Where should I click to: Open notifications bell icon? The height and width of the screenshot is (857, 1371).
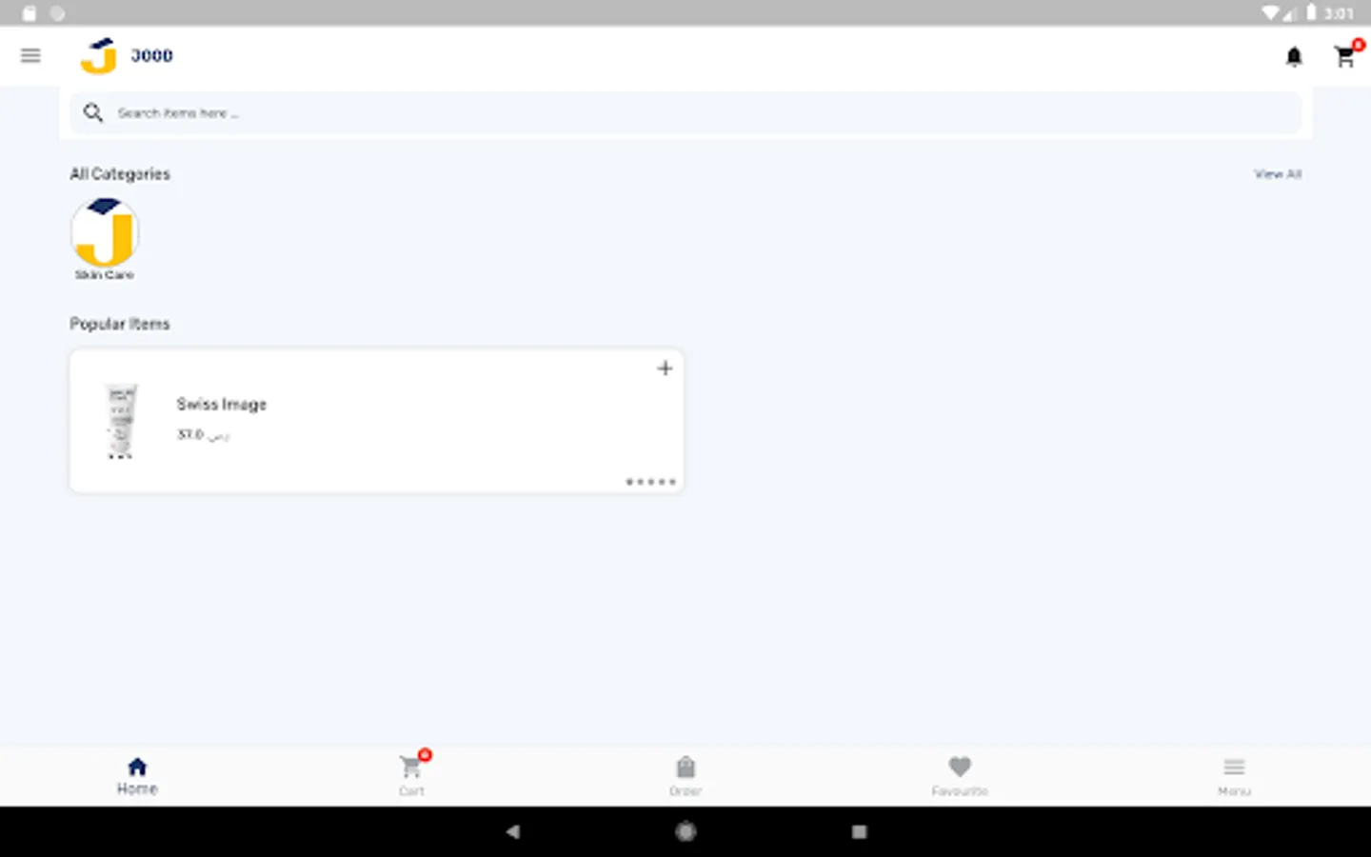[1294, 57]
